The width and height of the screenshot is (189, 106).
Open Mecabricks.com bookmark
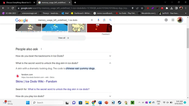(x=147, y=13)
